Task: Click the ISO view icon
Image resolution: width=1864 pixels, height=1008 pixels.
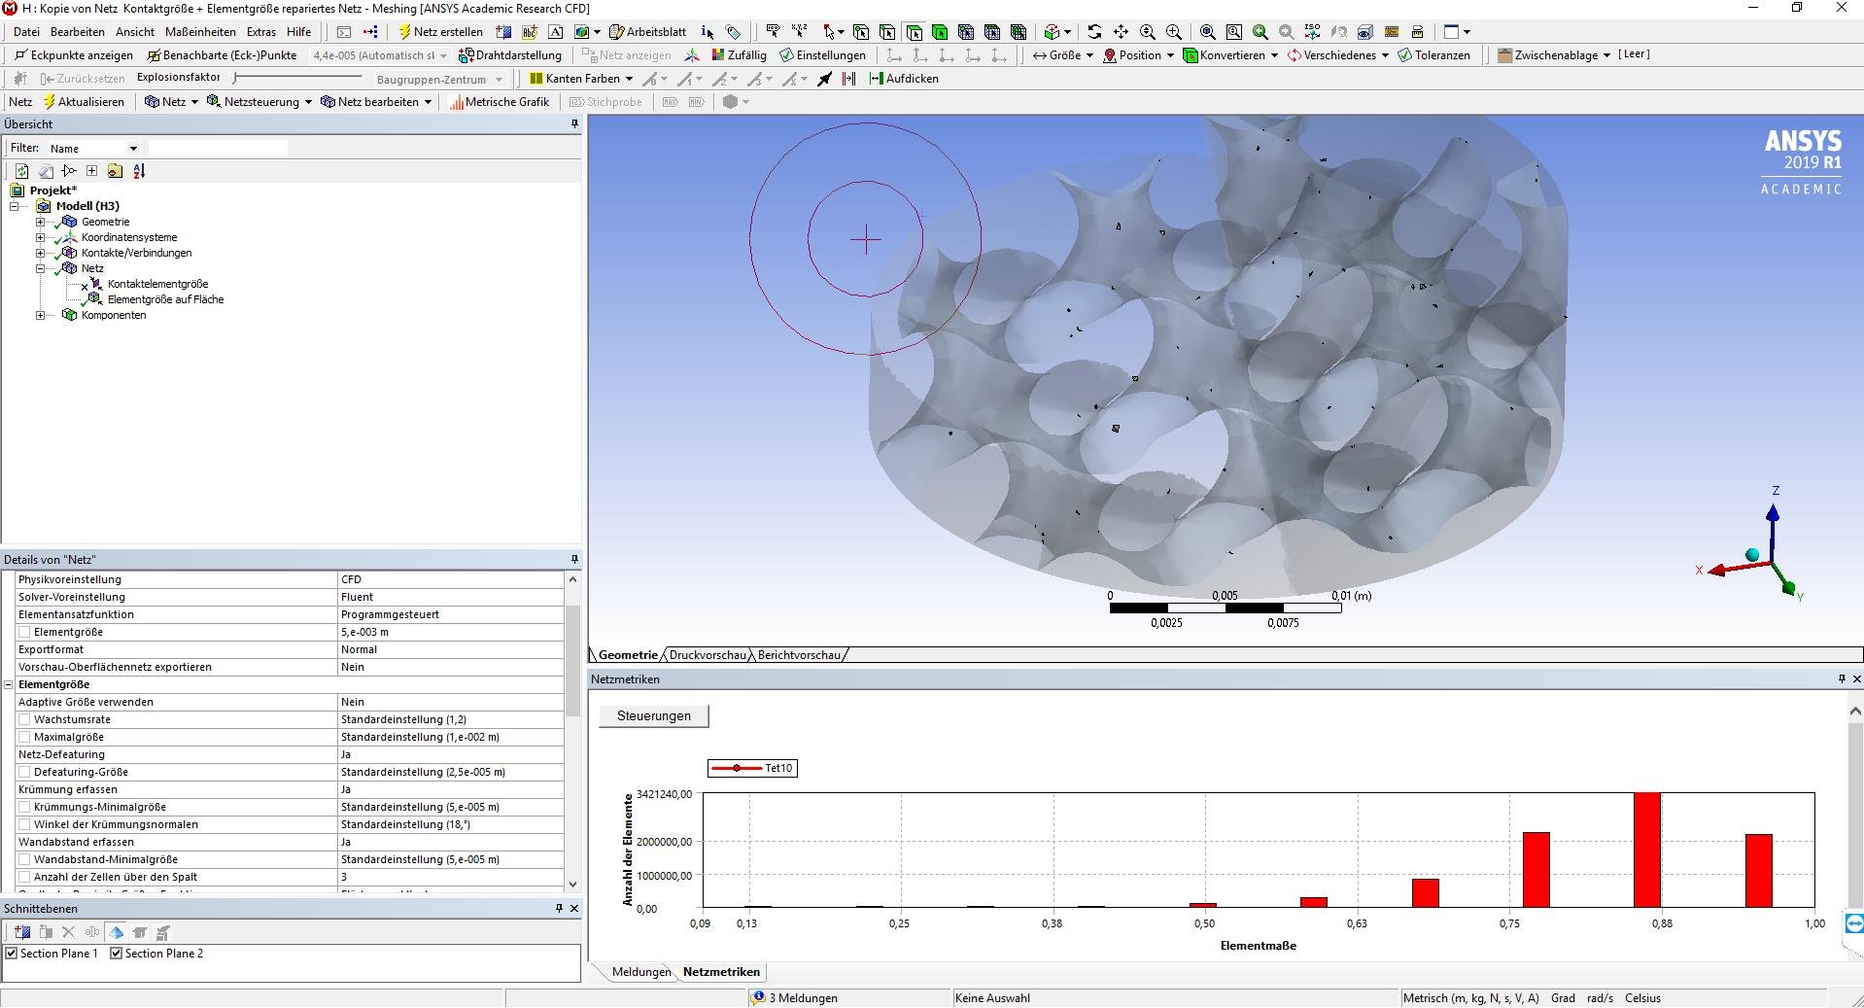Action: [1312, 32]
